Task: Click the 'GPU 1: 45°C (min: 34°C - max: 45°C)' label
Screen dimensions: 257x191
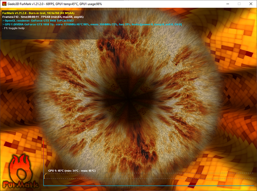Action: (x=72, y=171)
